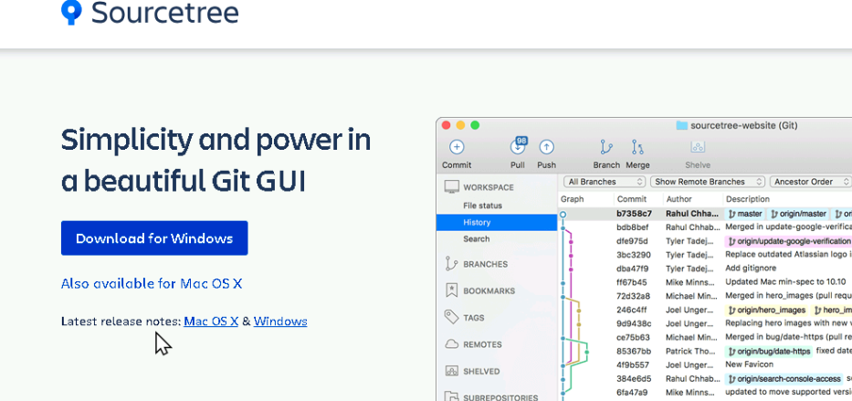This screenshot has width=852, height=401.
Task: Click the Subrepositories folder icon in sidebar
Action: click(x=451, y=396)
